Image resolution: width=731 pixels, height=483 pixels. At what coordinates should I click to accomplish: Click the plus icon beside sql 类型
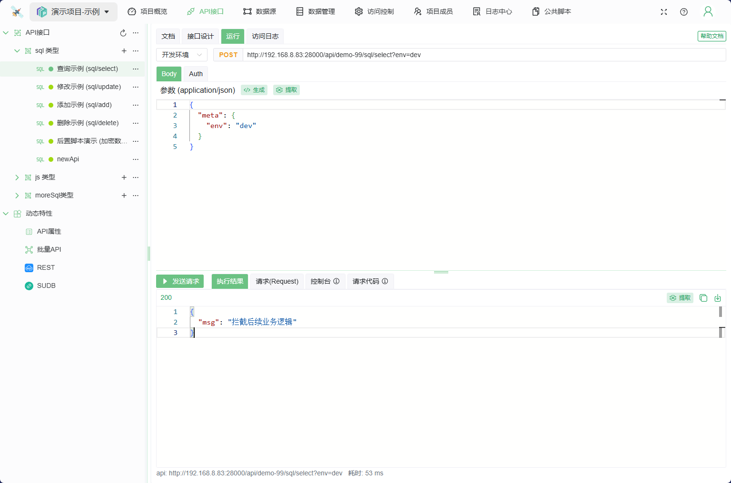124,51
